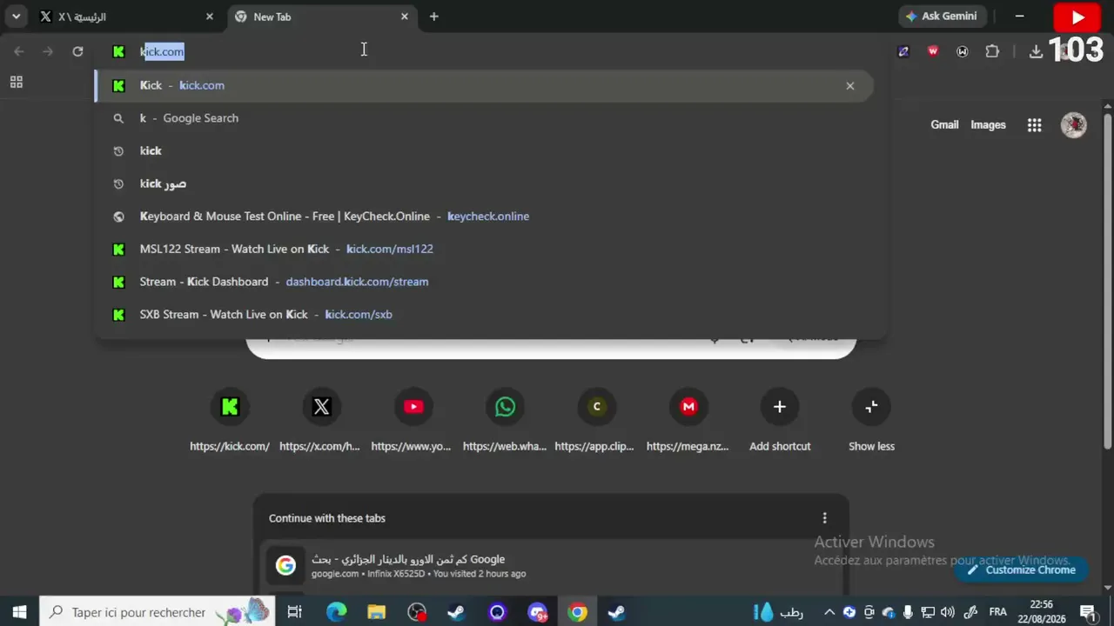1114x626 pixels.
Task: Open Google Chrome on the taskbar
Action: pos(577,612)
